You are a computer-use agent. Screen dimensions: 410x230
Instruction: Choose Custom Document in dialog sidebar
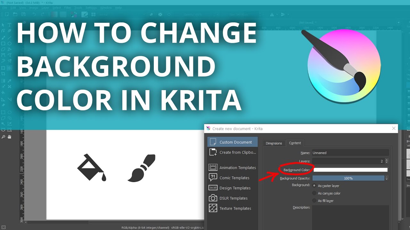click(233, 142)
